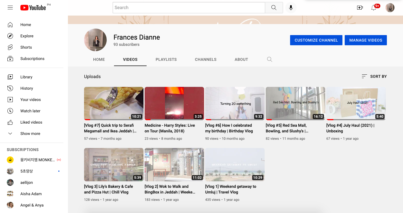Click the Liked videos thumbs-up icon

click(x=10, y=122)
